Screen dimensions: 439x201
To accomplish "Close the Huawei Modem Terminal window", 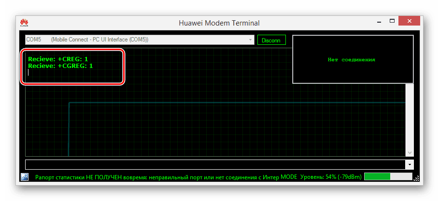I will [x=410, y=21].
